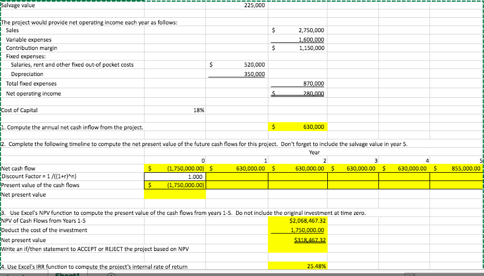Screen dimensions: 484x276
Task: Select the empty yellow net present value cell
Action: coord(175,194)
